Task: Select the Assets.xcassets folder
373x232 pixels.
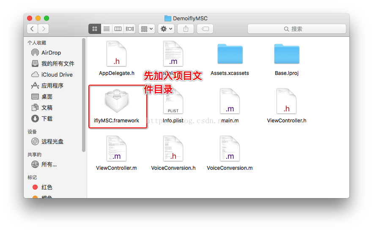Action: coord(230,54)
